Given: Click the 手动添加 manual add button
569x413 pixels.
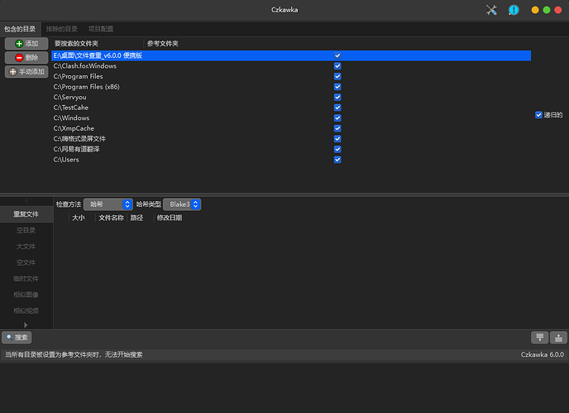Looking at the screenshot, I should pos(26,72).
